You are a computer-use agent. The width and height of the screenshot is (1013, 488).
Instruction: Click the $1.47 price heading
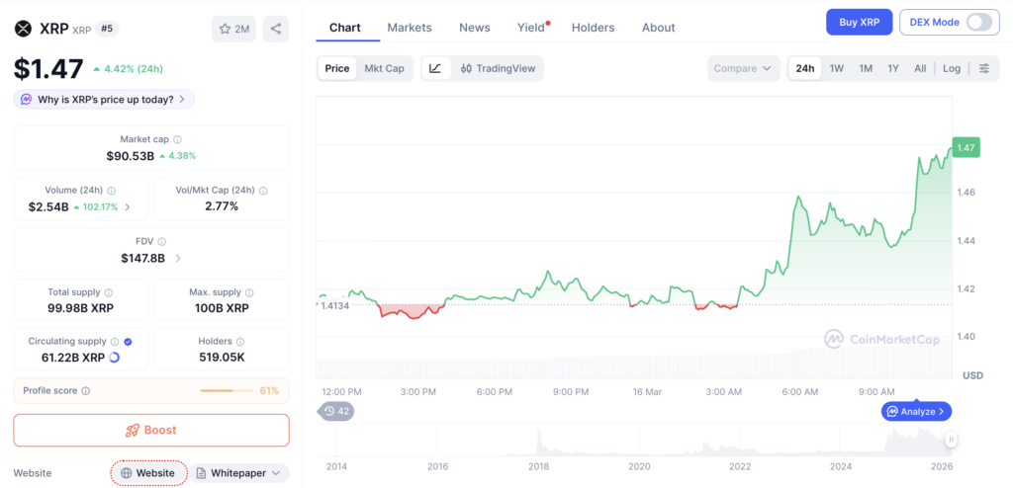pyautogui.click(x=48, y=69)
